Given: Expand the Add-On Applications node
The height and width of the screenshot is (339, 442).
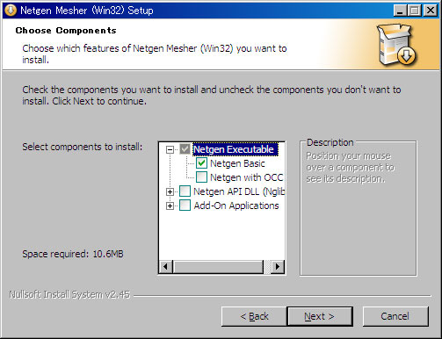Looking at the screenshot, I should pyautogui.click(x=170, y=206).
